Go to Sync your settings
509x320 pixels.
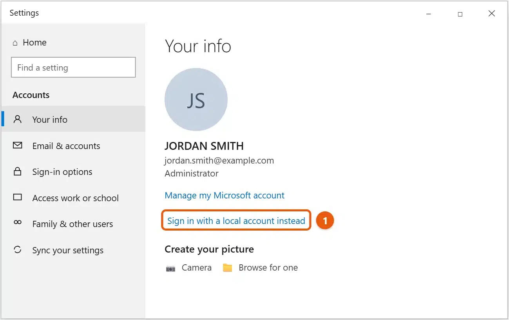point(73,250)
